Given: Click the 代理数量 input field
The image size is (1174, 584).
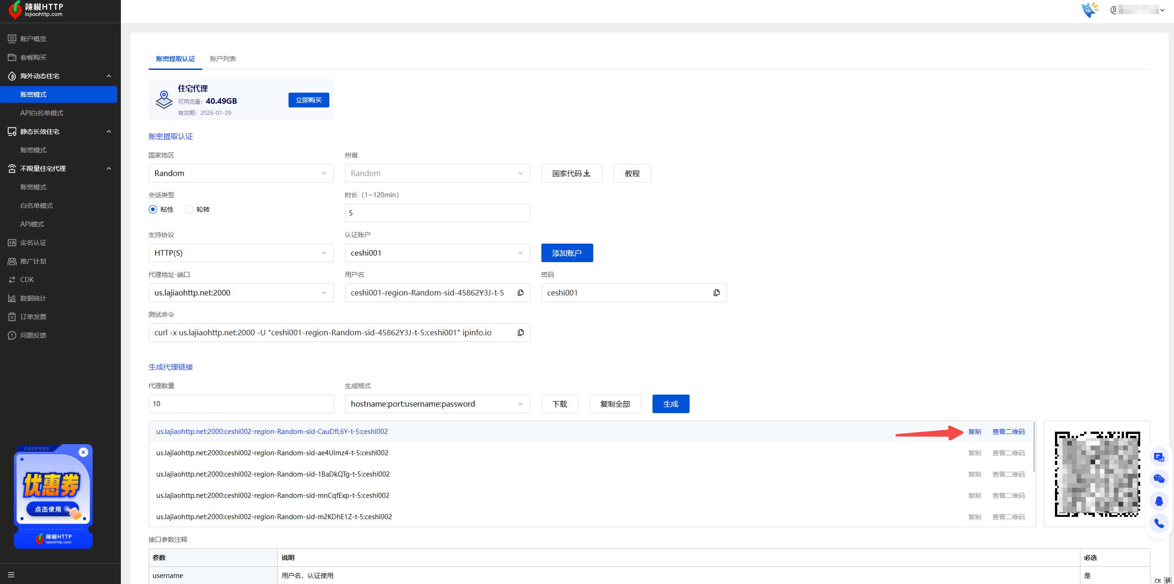Looking at the screenshot, I should [241, 404].
